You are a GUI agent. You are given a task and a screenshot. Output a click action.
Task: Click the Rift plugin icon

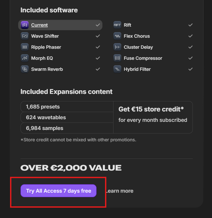117,25
